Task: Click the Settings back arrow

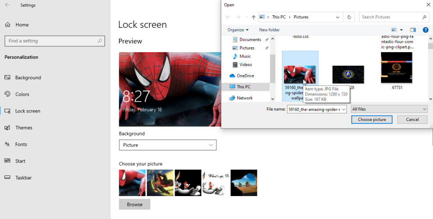Action: [8, 5]
